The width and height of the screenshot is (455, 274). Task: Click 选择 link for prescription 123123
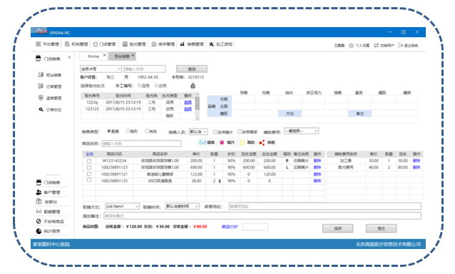coord(188,109)
